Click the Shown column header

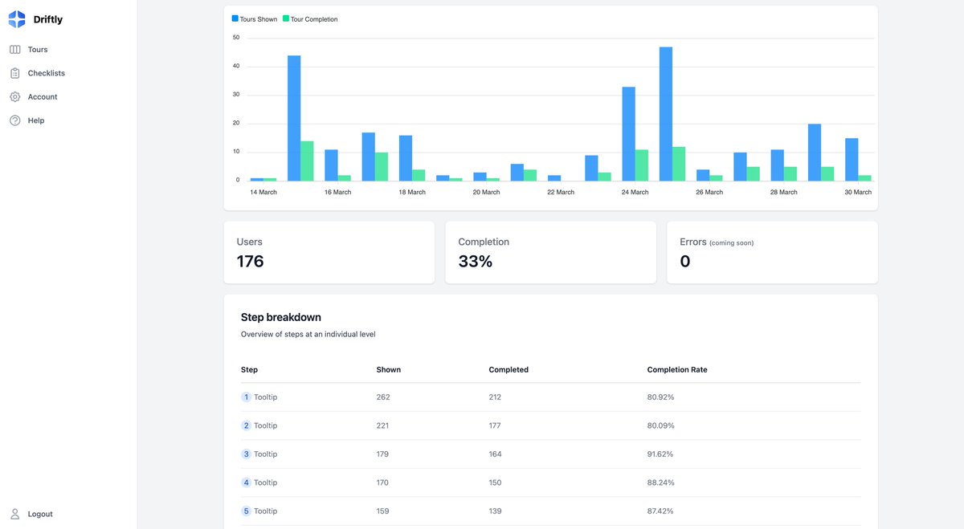click(x=389, y=370)
